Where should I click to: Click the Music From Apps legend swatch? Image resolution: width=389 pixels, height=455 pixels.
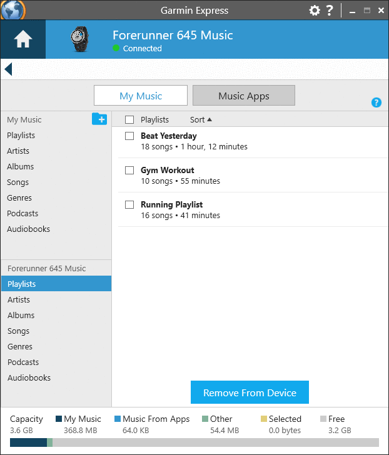pos(118,419)
